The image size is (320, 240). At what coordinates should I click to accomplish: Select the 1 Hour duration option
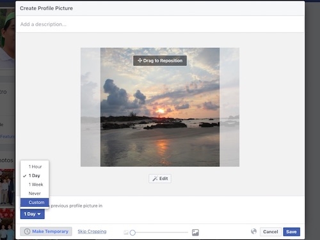coord(35,167)
